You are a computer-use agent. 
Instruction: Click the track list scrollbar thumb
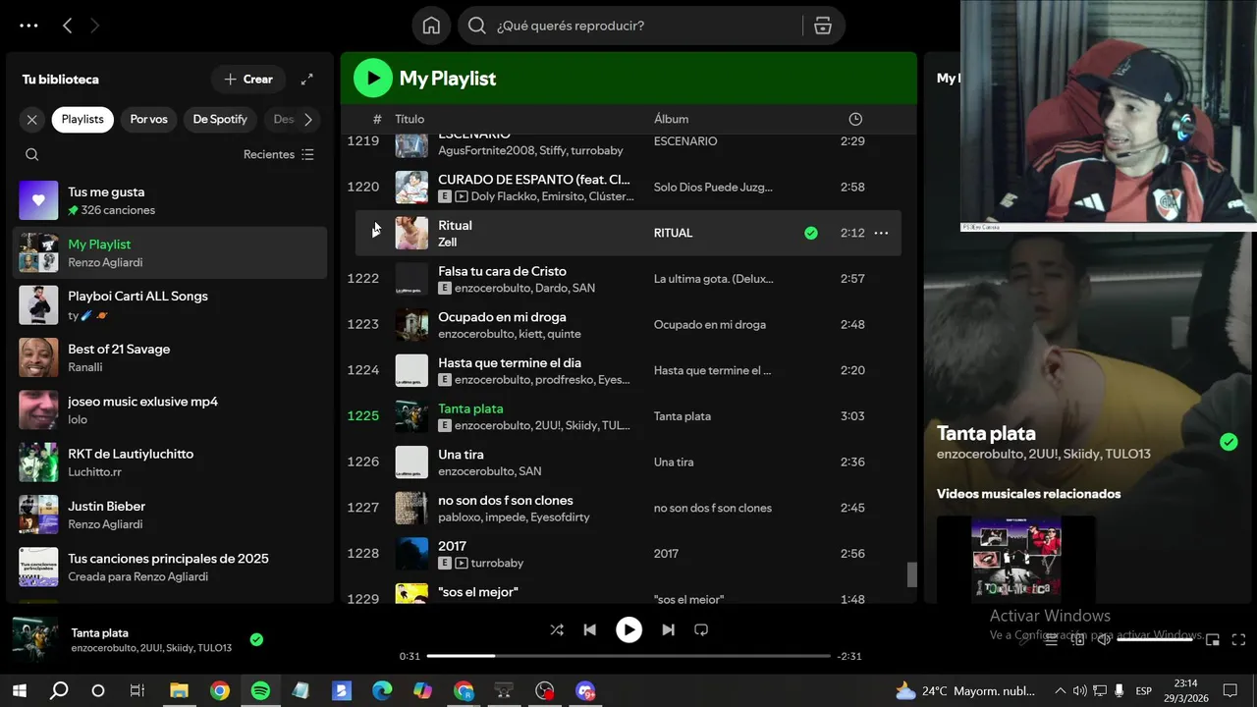(911, 574)
